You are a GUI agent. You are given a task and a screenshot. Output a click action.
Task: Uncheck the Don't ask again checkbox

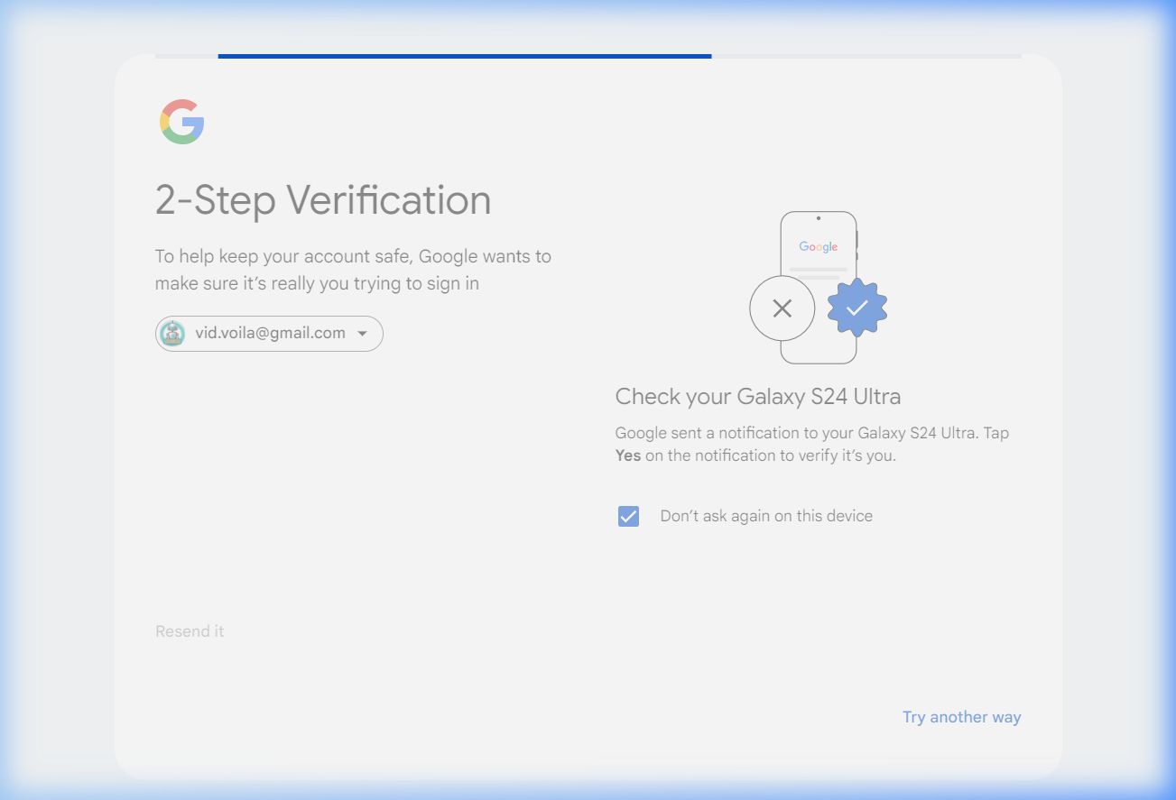628,516
